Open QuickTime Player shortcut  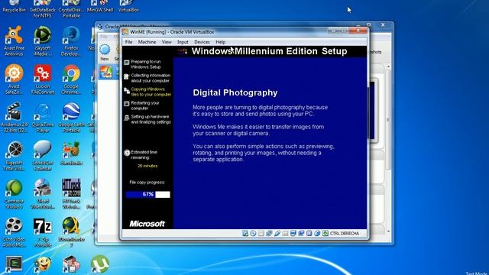pos(43,118)
